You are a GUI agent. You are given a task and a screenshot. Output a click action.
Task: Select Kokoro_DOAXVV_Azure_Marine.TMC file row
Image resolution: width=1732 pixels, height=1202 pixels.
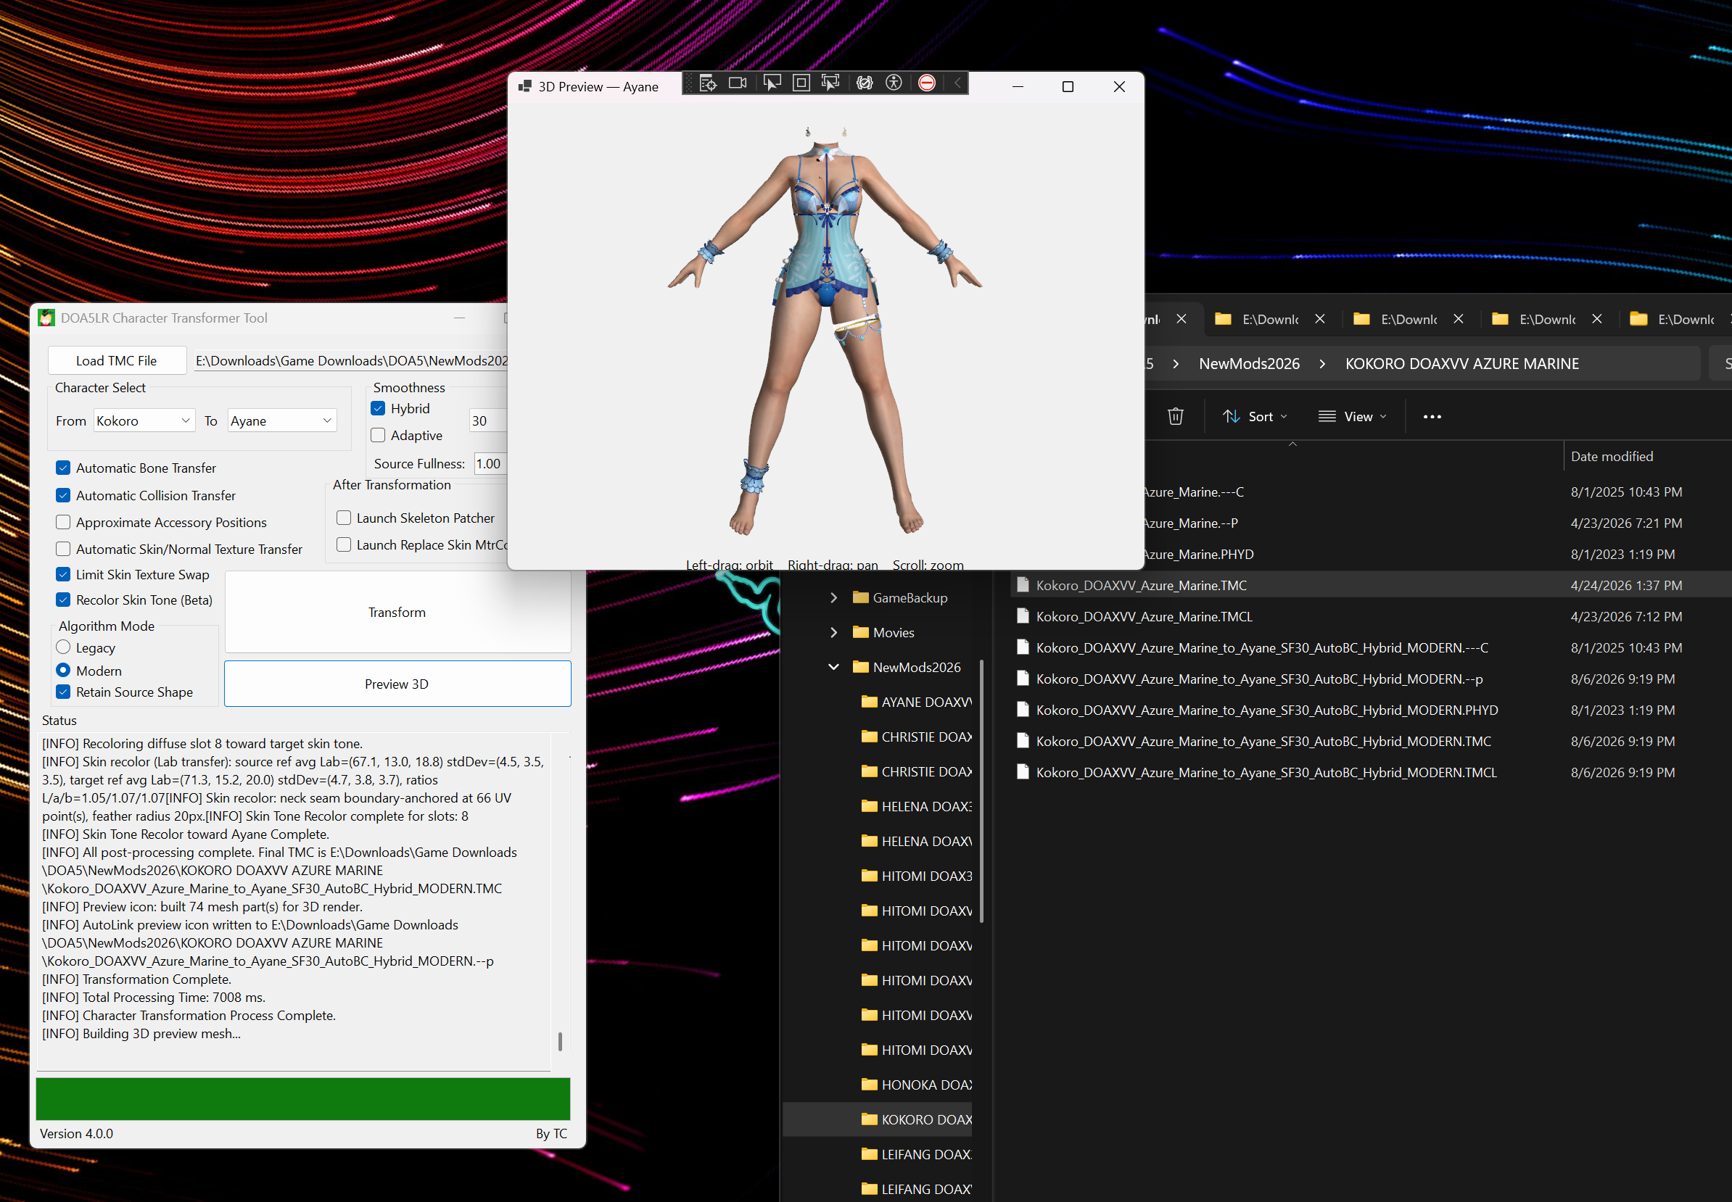click(x=1371, y=585)
